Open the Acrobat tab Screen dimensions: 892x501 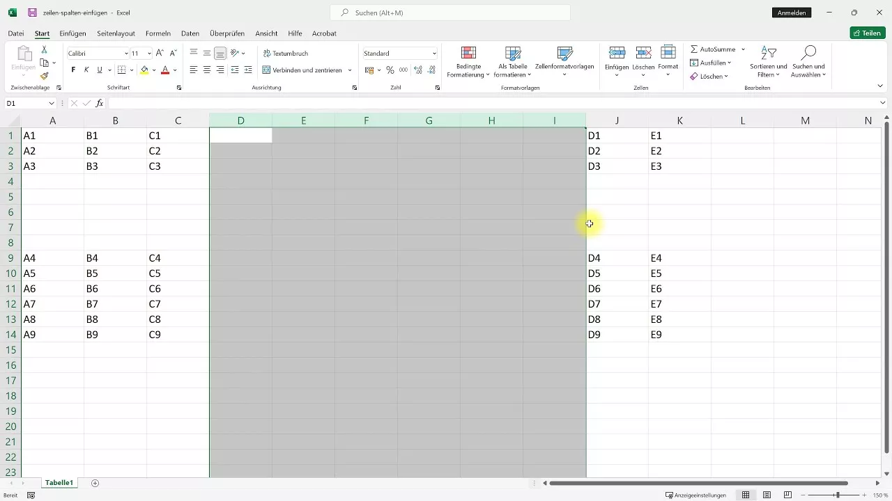click(324, 33)
